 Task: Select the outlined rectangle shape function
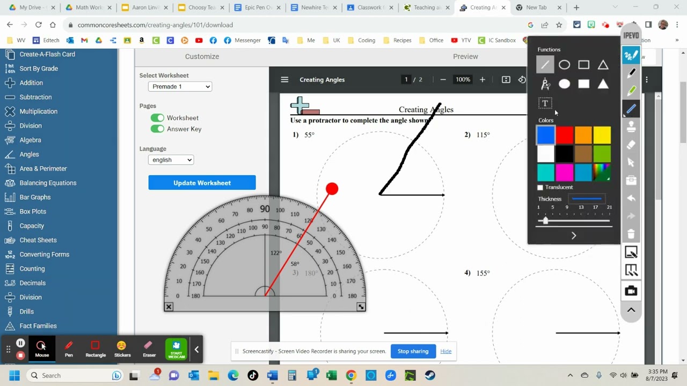(583, 65)
